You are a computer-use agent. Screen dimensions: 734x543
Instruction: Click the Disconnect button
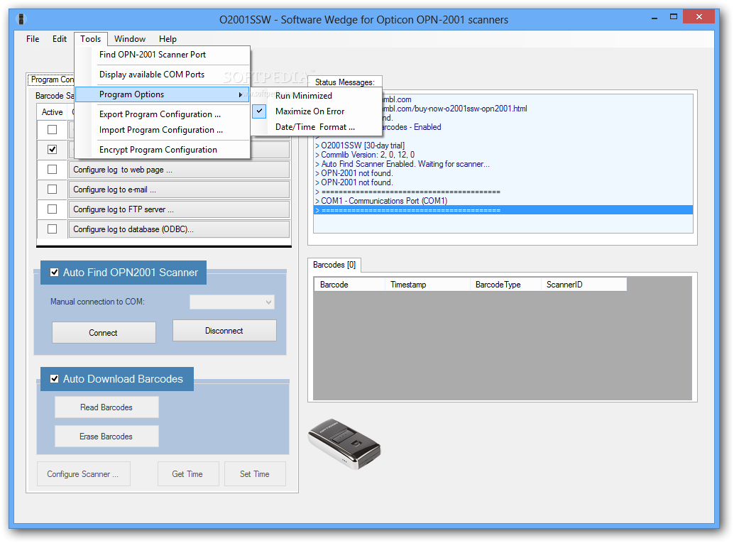point(224,331)
